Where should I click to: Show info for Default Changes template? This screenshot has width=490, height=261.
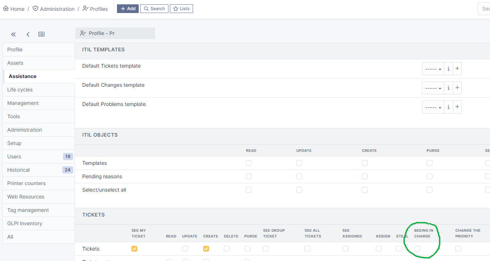[x=448, y=88]
